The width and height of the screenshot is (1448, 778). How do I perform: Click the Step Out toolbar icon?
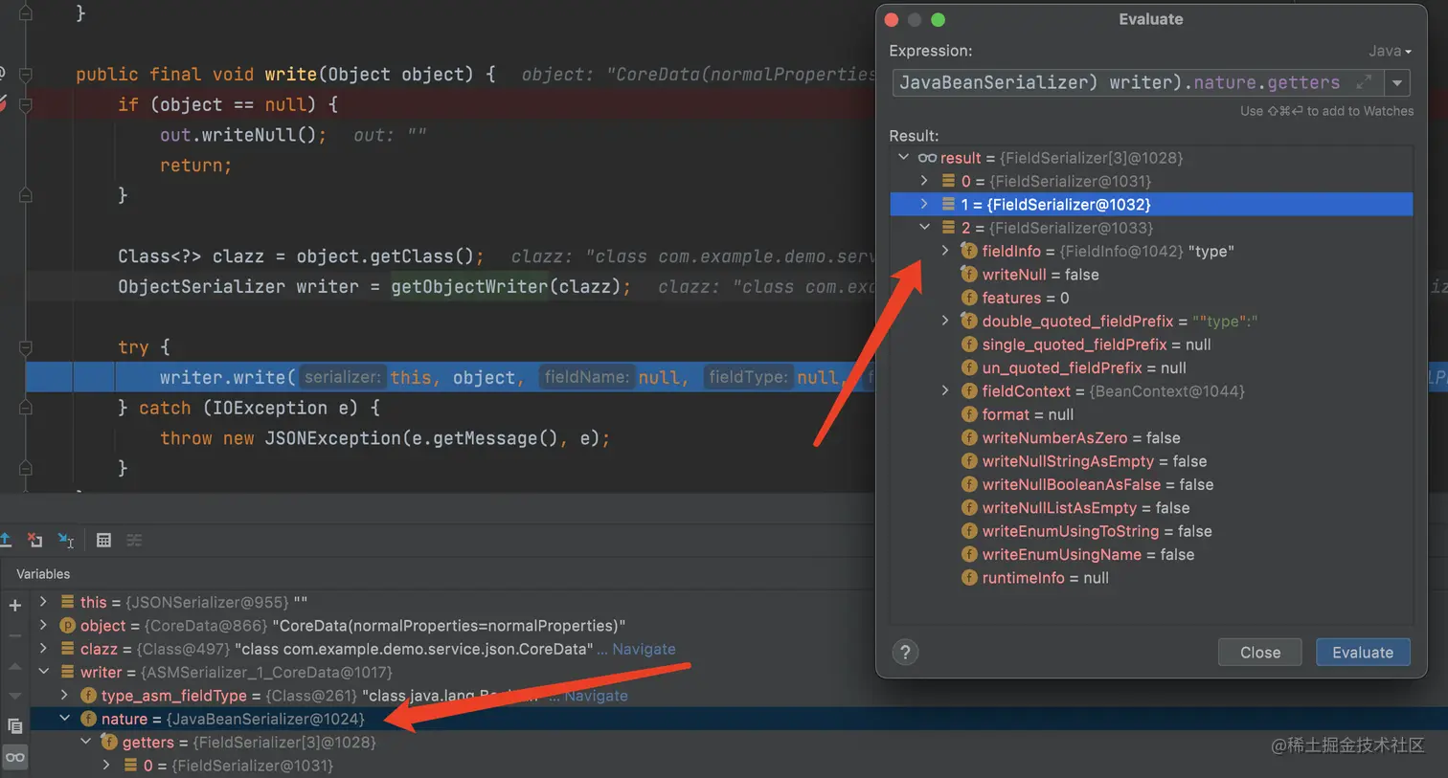[x=5, y=540]
